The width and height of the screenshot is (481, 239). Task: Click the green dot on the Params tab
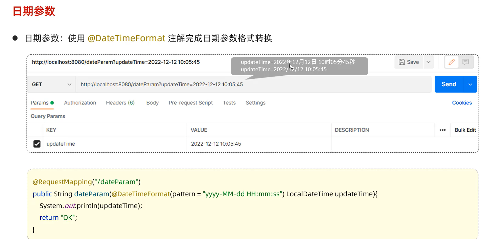coord(52,103)
